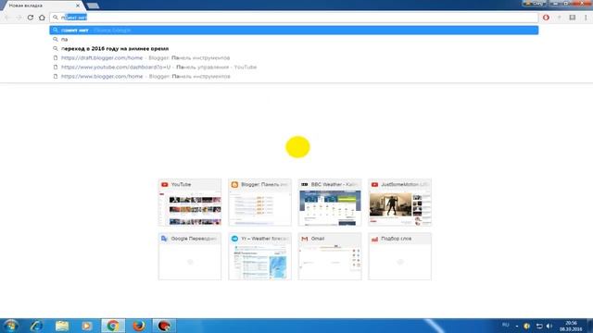This screenshot has width=593, height=333.
Task: Open the taskbar clock and date
Action: click(x=571, y=326)
